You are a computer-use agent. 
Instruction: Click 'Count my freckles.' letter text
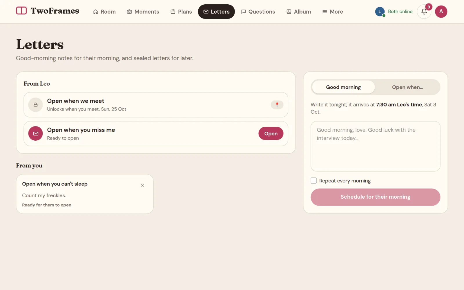[x=44, y=196]
